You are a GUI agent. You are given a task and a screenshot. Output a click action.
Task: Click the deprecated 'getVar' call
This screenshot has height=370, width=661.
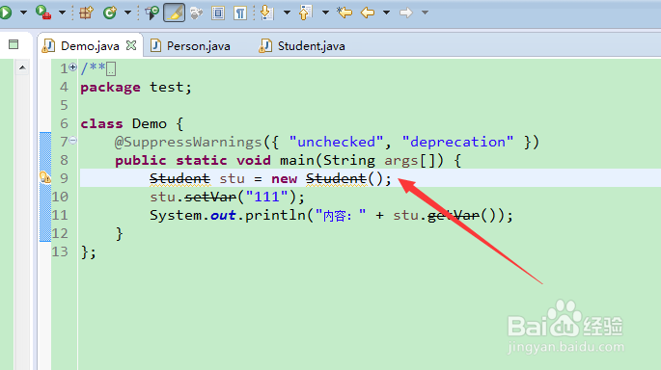tap(454, 216)
